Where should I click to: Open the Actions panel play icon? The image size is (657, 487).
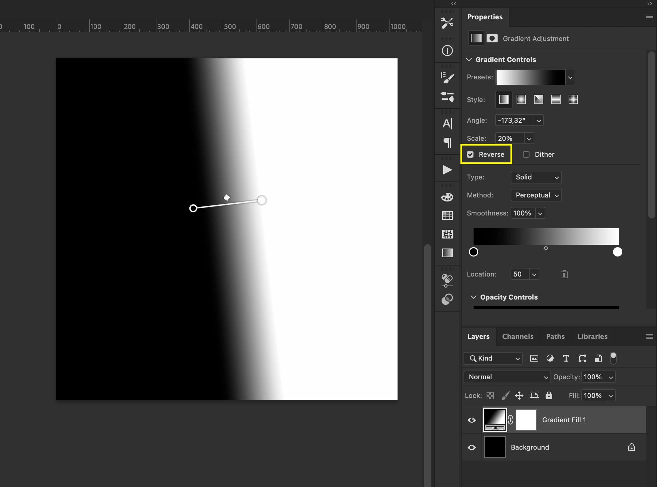click(447, 170)
